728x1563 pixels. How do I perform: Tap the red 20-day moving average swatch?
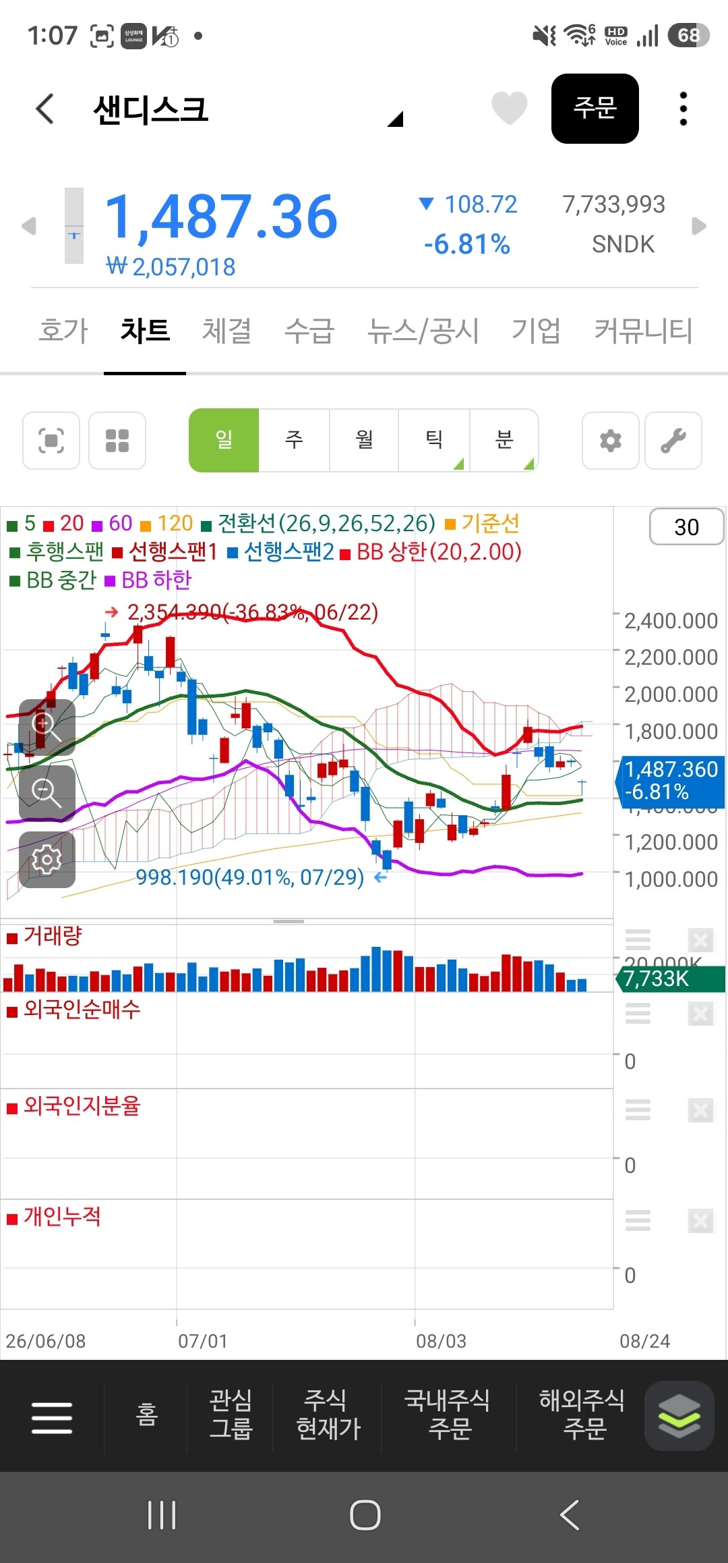click(x=49, y=525)
